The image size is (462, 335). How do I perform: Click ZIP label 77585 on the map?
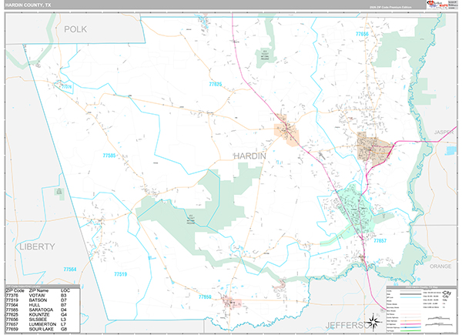[x=109, y=156]
